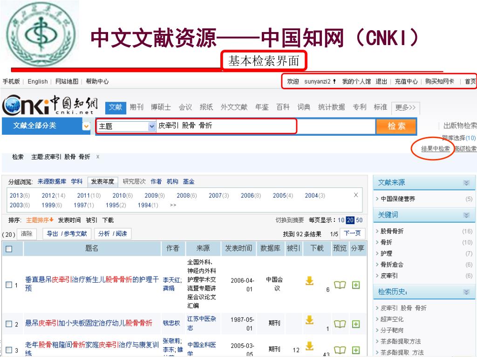Check the box for result row 3
This screenshot has height=357, width=477.
pos(9,350)
